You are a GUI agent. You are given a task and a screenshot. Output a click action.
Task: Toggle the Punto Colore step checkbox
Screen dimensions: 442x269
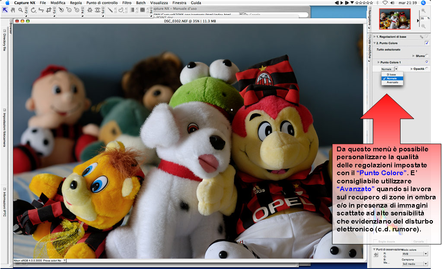click(x=427, y=43)
